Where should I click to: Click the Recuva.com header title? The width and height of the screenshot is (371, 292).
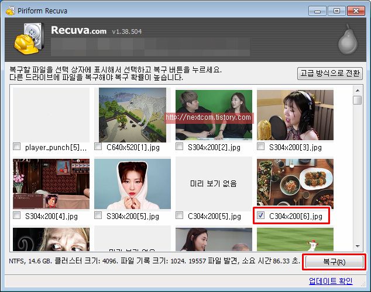click(79, 30)
